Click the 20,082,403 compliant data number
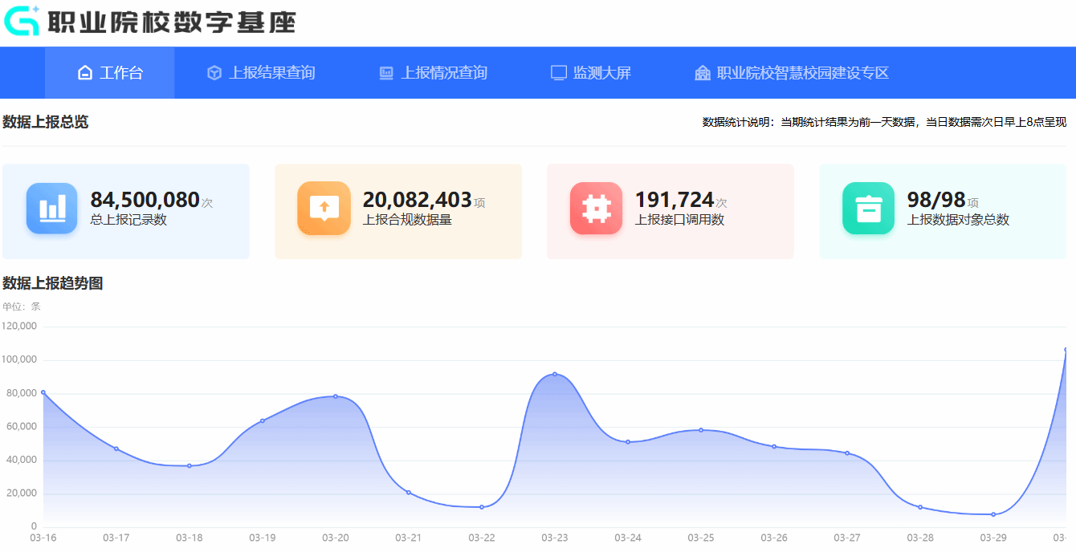The height and width of the screenshot is (552, 1076). [x=417, y=200]
